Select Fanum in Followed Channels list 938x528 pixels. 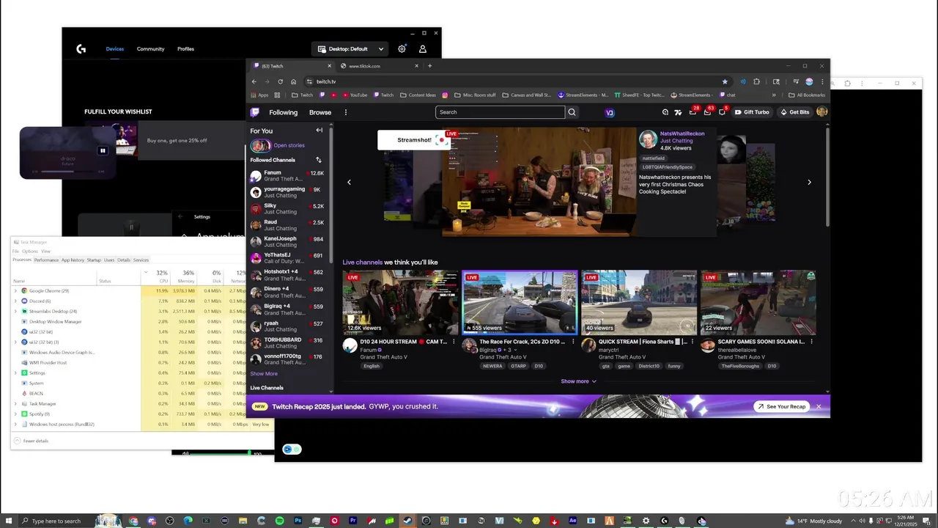pyautogui.click(x=287, y=175)
